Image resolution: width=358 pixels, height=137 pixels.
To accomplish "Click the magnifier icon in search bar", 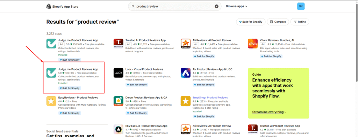I will coord(133,6).
